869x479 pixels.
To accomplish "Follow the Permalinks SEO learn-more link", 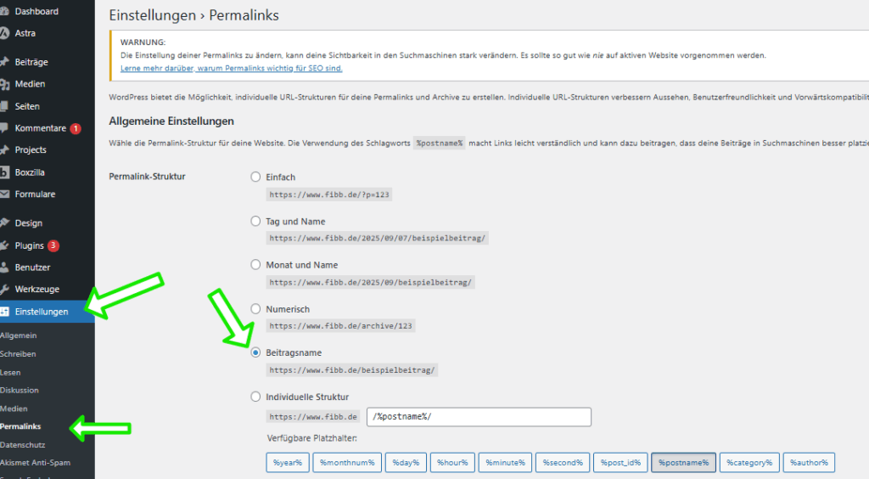I will (231, 68).
